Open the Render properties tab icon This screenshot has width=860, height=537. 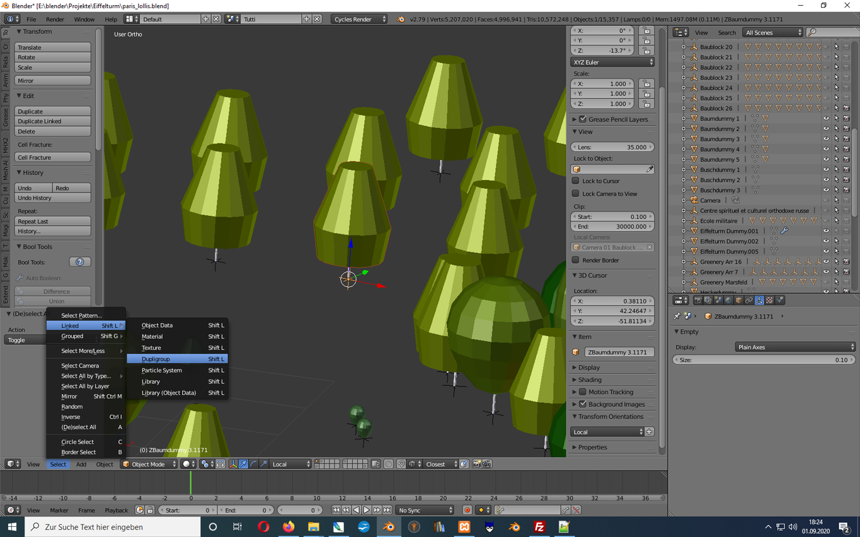(x=697, y=300)
